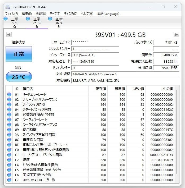This screenshot has height=188, width=185.
Task: Go to previous disk with left arrow
Action: (9, 35)
